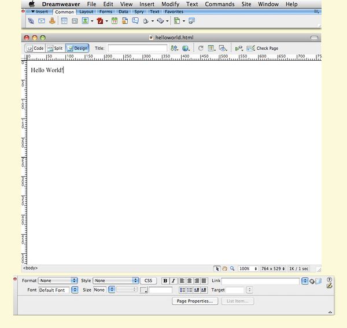Screen dimensions: 347x328
Task: Click the Insert Table icon
Action: [x=64, y=21]
